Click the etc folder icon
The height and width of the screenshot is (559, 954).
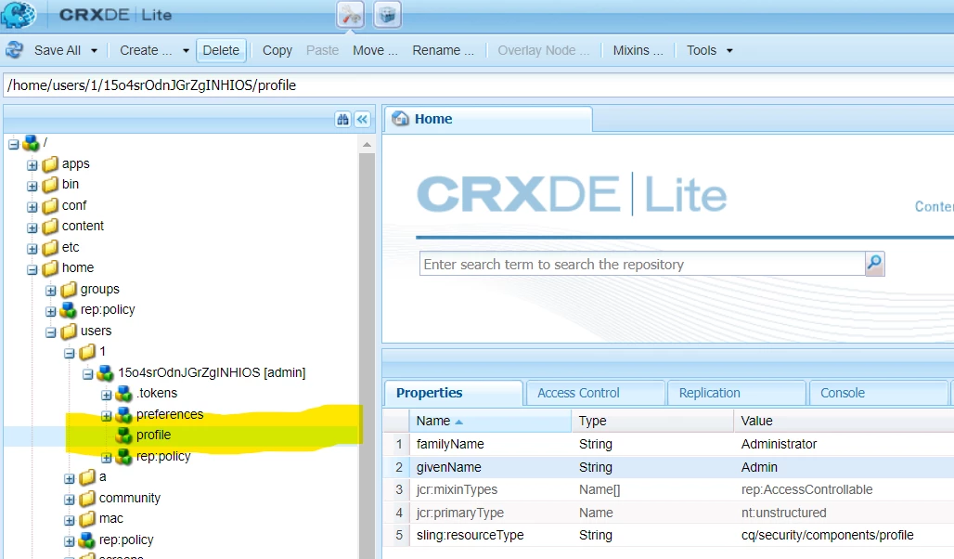tap(50, 247)
